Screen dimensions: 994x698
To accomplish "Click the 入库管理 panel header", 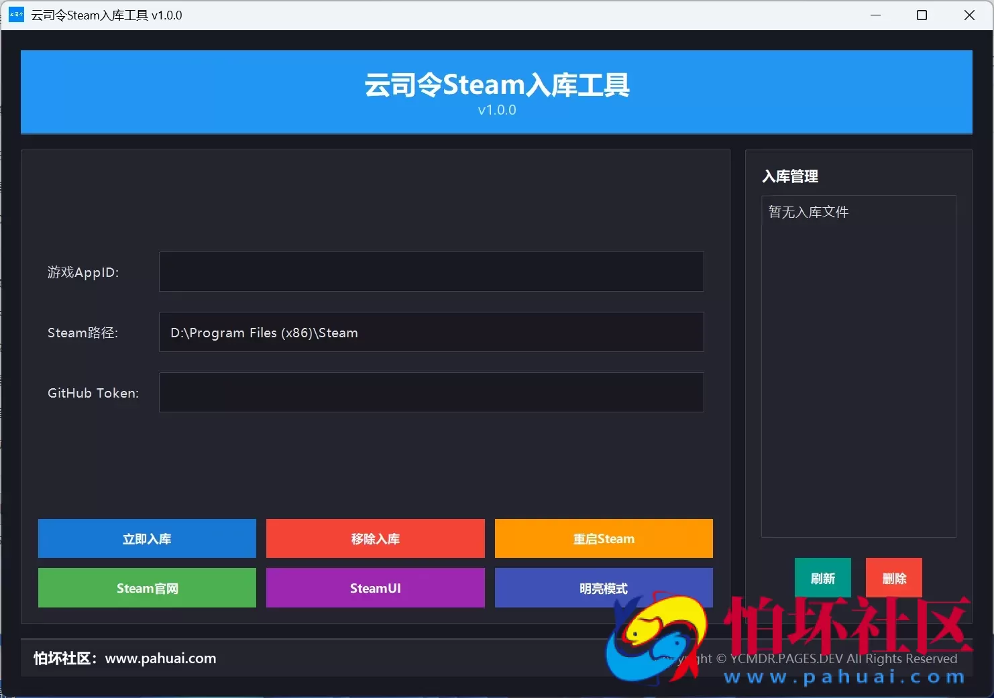I will click(790, 176).
